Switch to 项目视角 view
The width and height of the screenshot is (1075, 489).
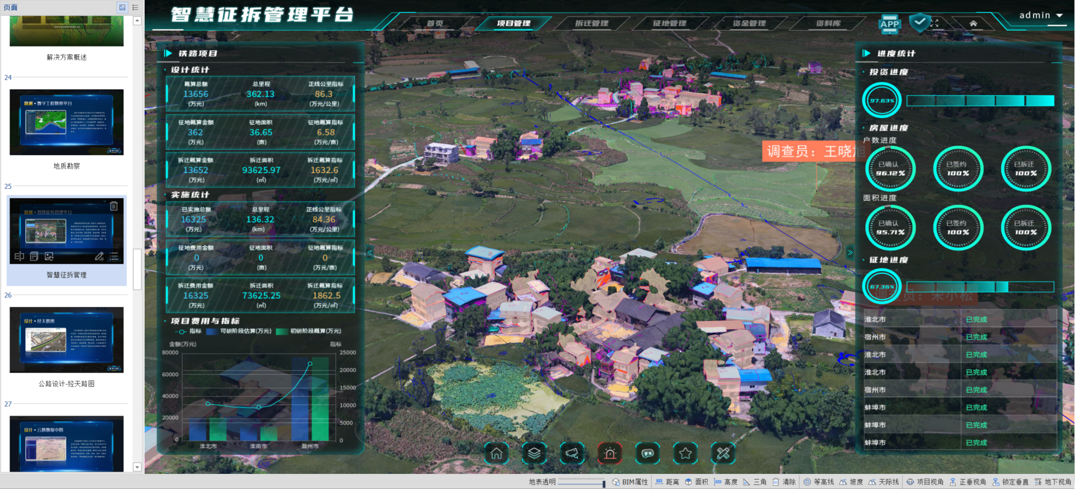pyautogui.click(x=925, y=482)
